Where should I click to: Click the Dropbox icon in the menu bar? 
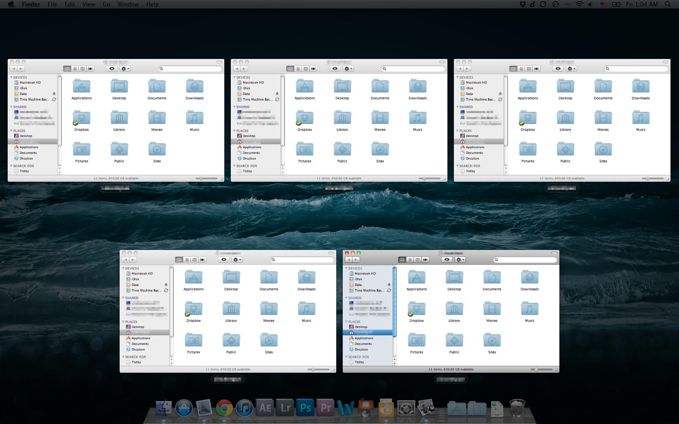[522, 4]
